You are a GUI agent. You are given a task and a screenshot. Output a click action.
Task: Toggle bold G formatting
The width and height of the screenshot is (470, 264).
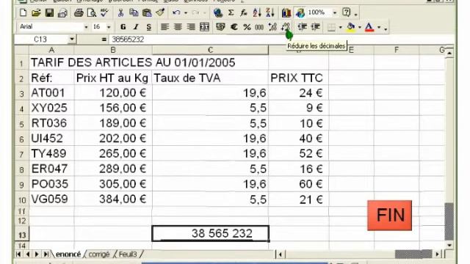pyautogui.click(x=123, y=27)
